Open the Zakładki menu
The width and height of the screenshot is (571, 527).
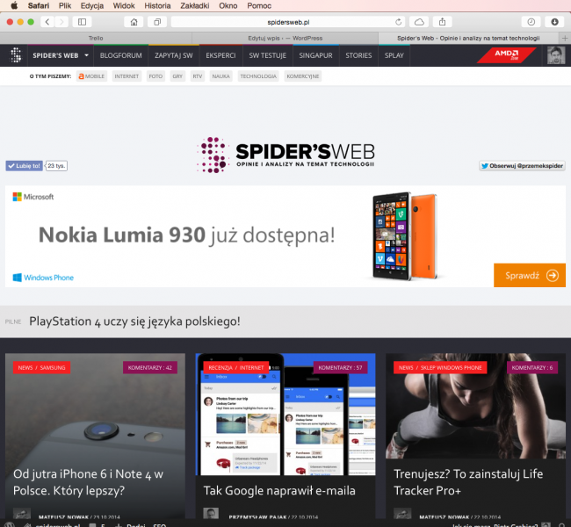[x=195, y=6]
